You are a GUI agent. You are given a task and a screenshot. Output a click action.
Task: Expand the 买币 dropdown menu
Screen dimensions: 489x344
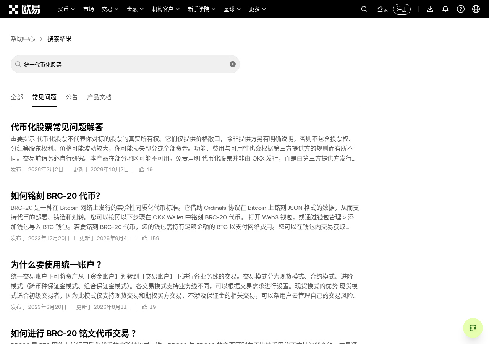coord(66,9)
